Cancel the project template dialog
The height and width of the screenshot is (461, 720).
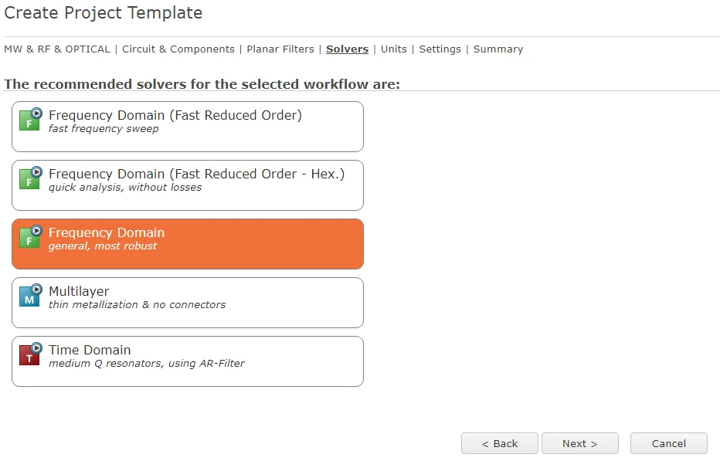tap(668, 443)
